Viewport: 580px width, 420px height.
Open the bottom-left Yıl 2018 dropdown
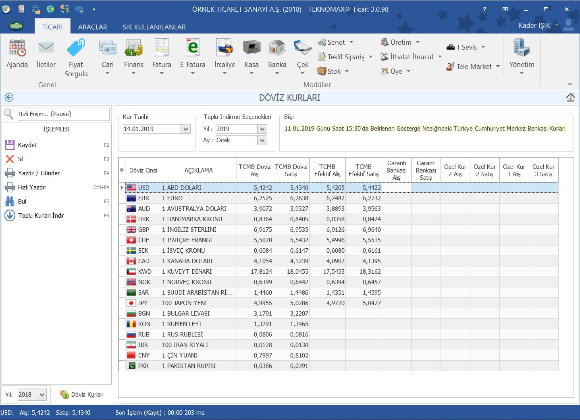pos(42,395)
